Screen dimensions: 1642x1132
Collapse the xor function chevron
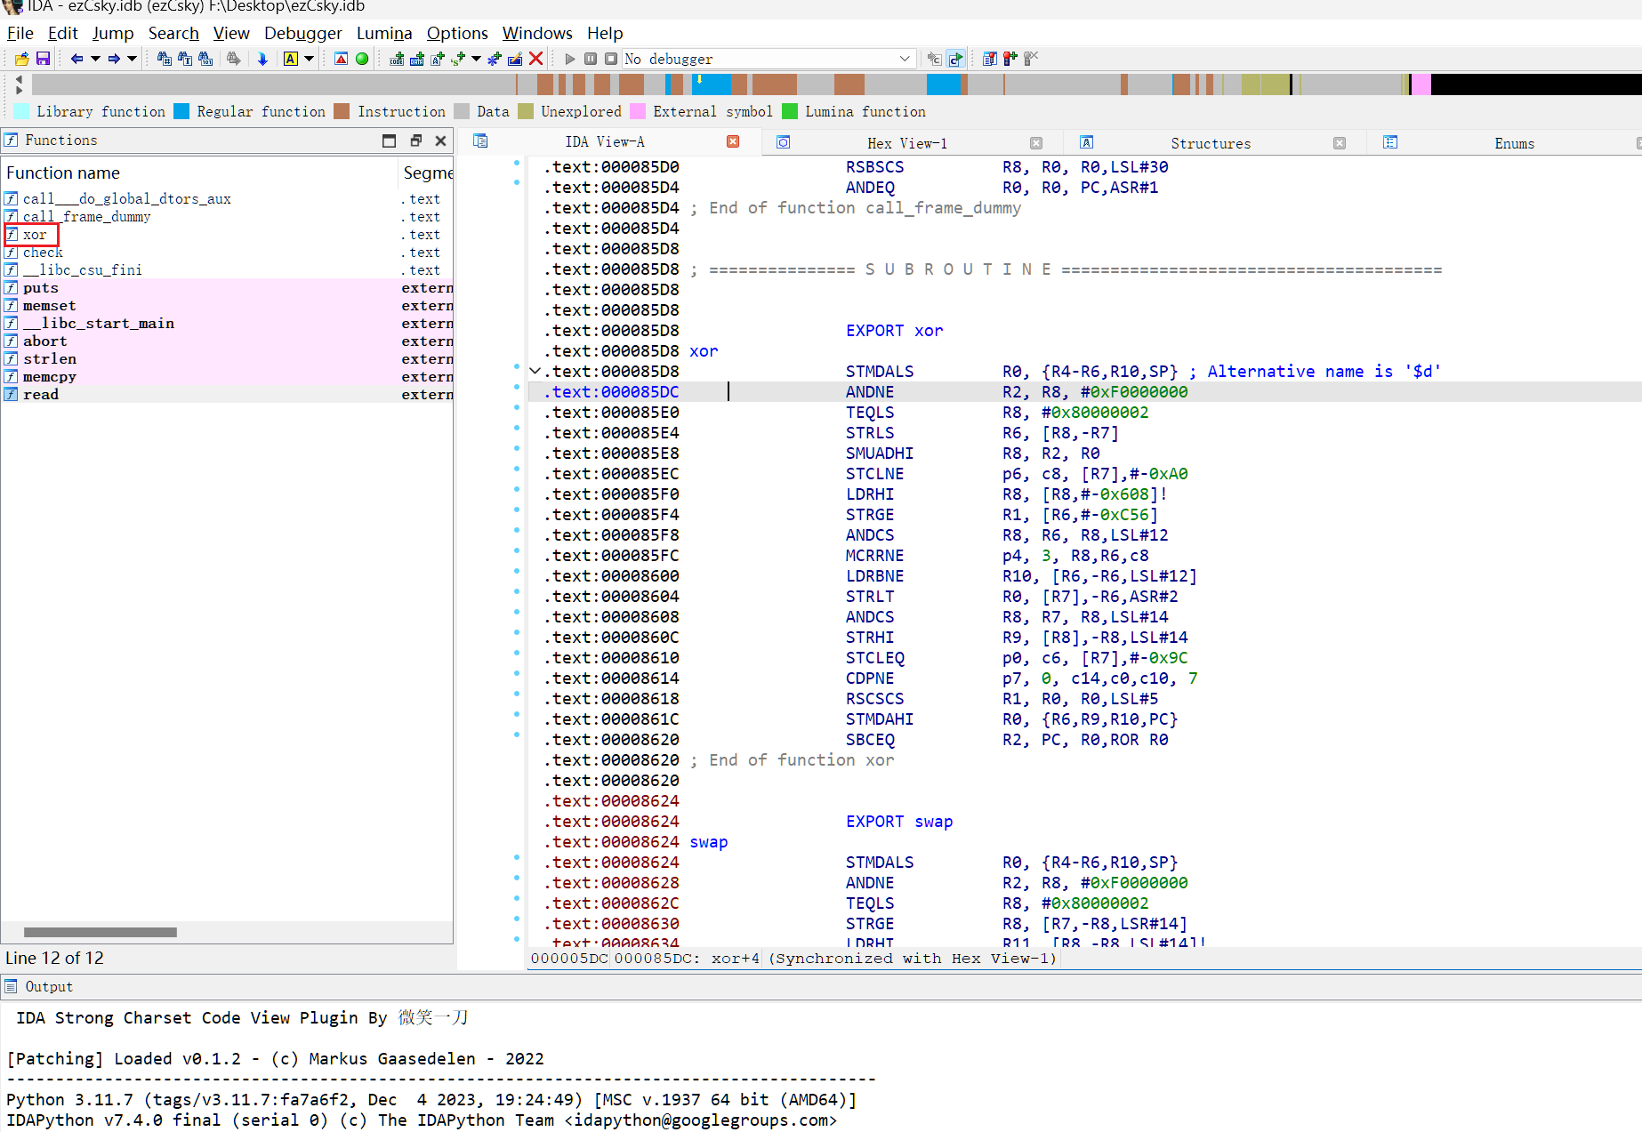[x=535, y=372]
